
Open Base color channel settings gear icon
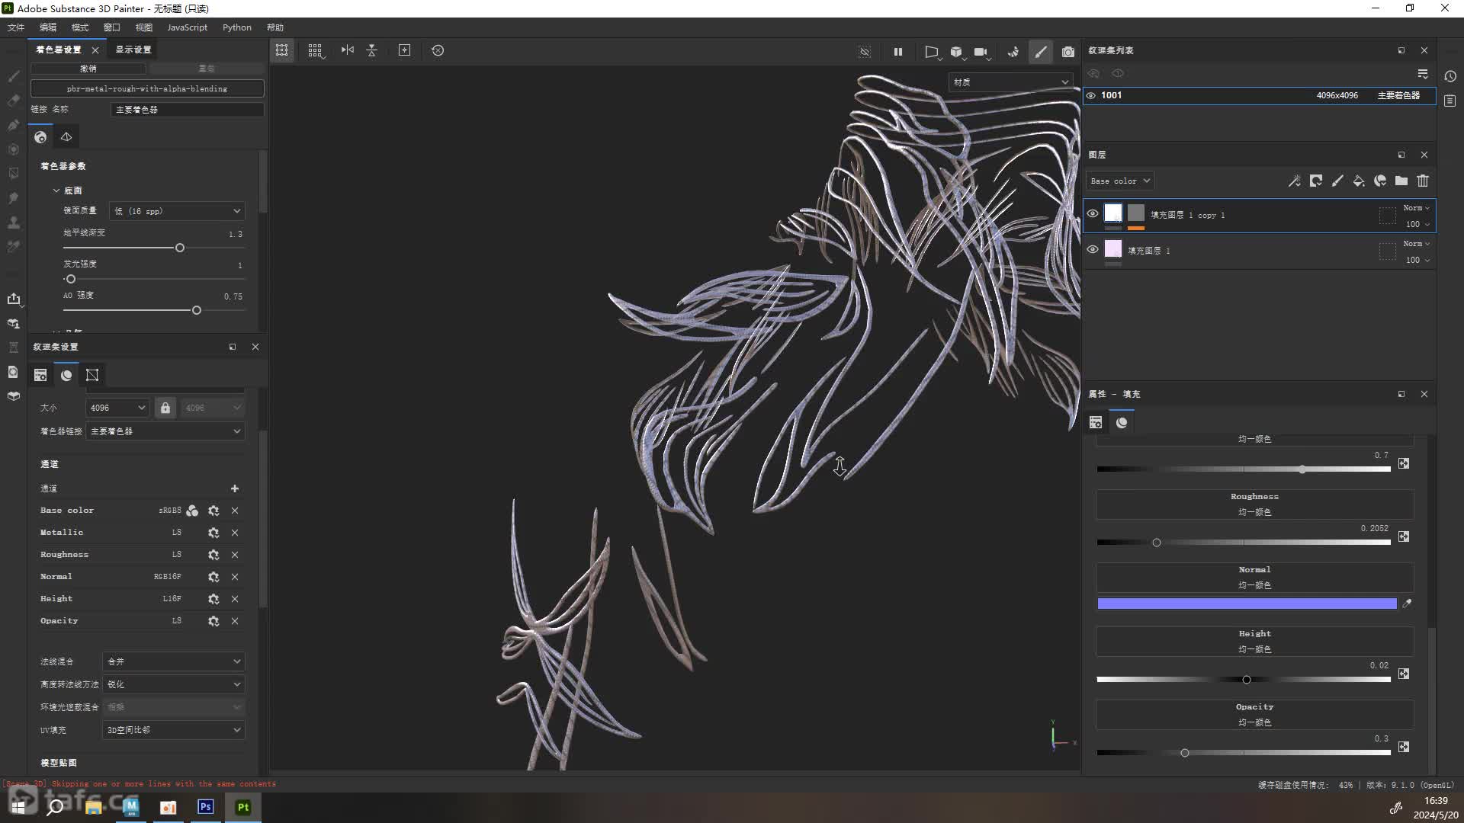[x=213, y=511]
